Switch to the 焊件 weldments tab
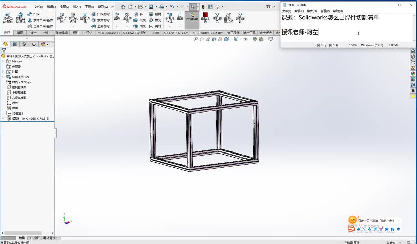 point(47,33)
